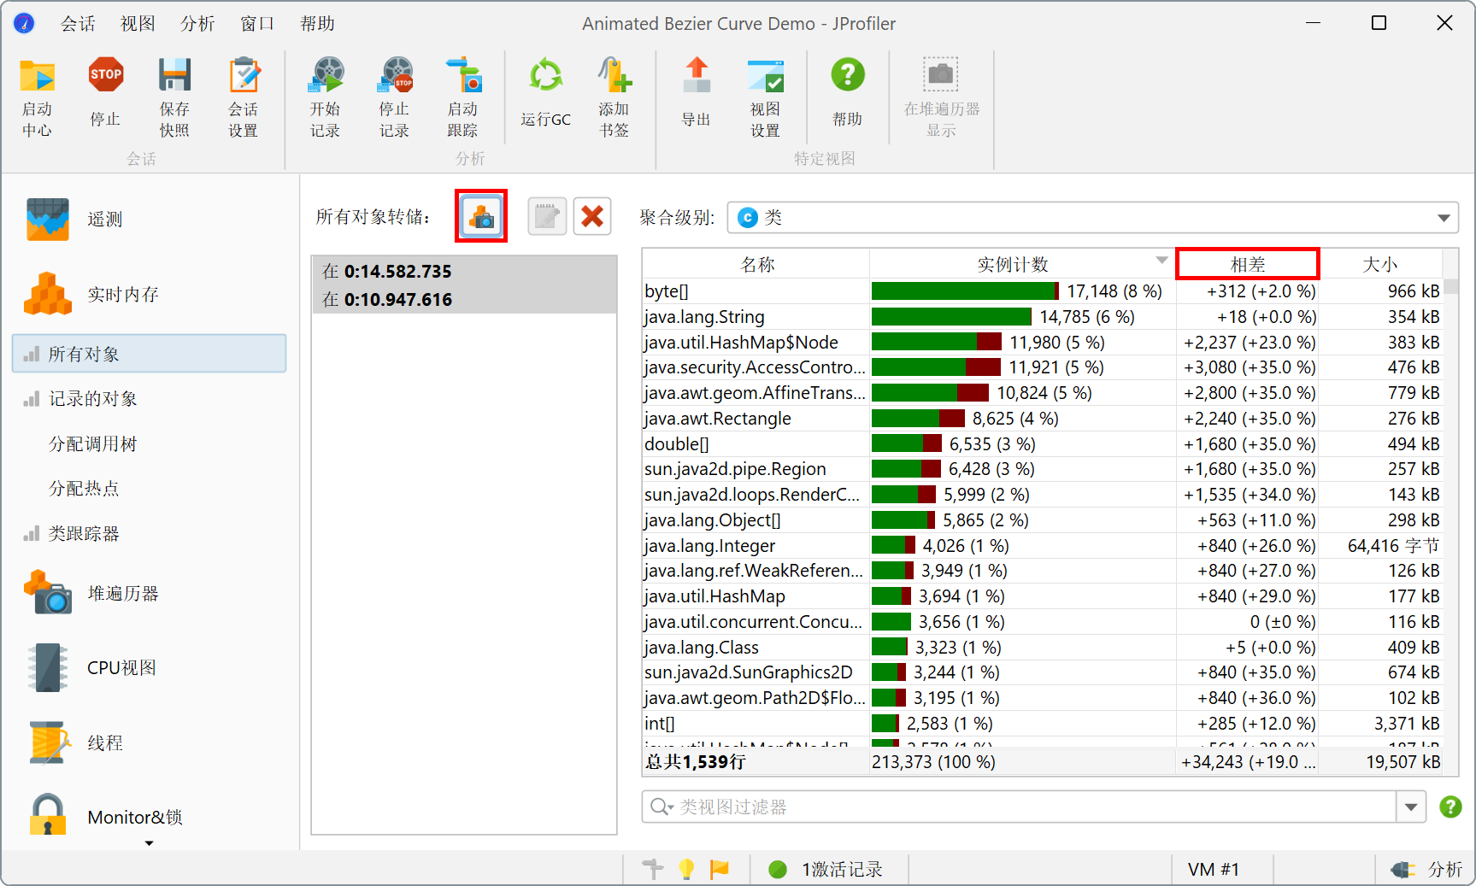Select the java.lang.String row

pyautogui.click(x=1042, y=317)
